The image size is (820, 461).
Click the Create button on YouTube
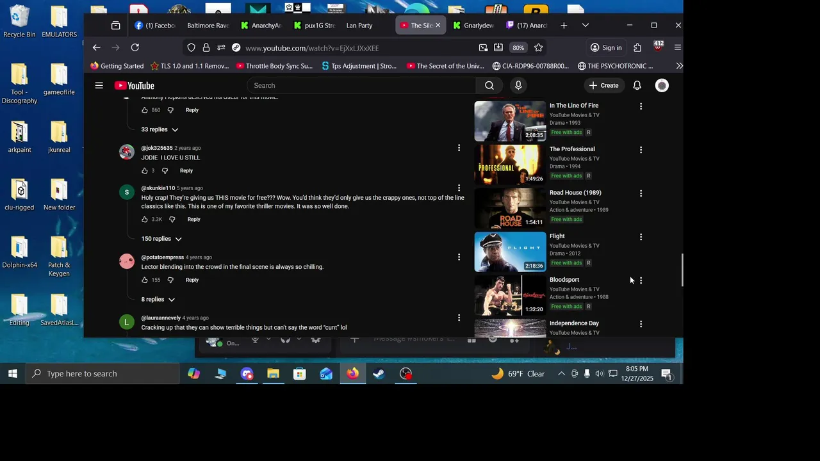[x=603, y=86]
